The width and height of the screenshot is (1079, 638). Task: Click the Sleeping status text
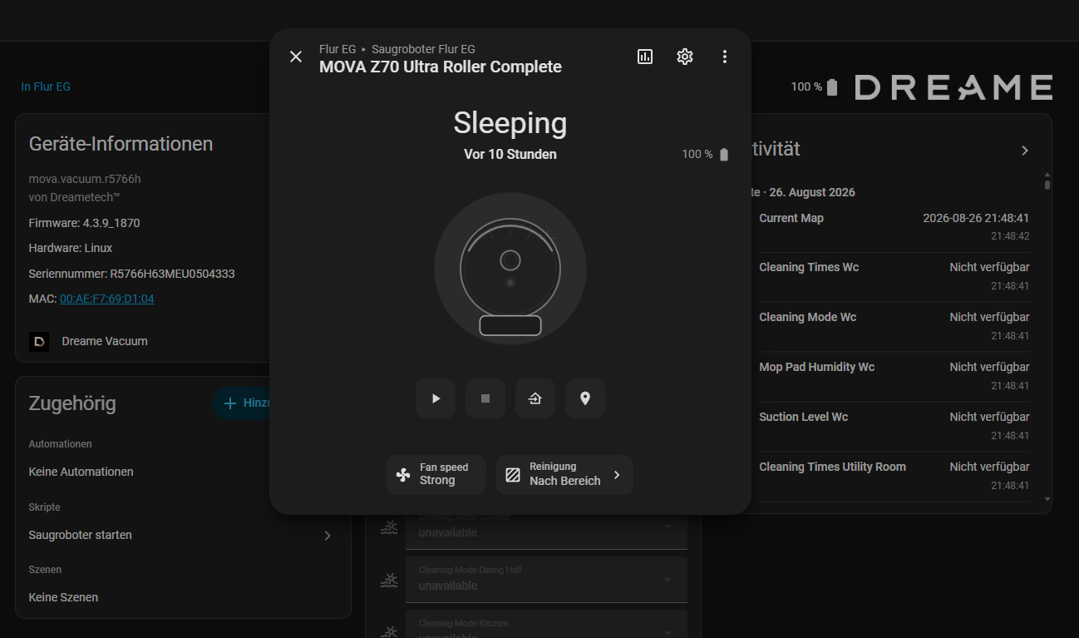point(510,123)
